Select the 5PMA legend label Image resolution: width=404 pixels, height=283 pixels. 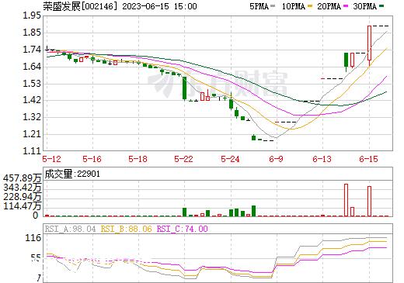[259, 6]
